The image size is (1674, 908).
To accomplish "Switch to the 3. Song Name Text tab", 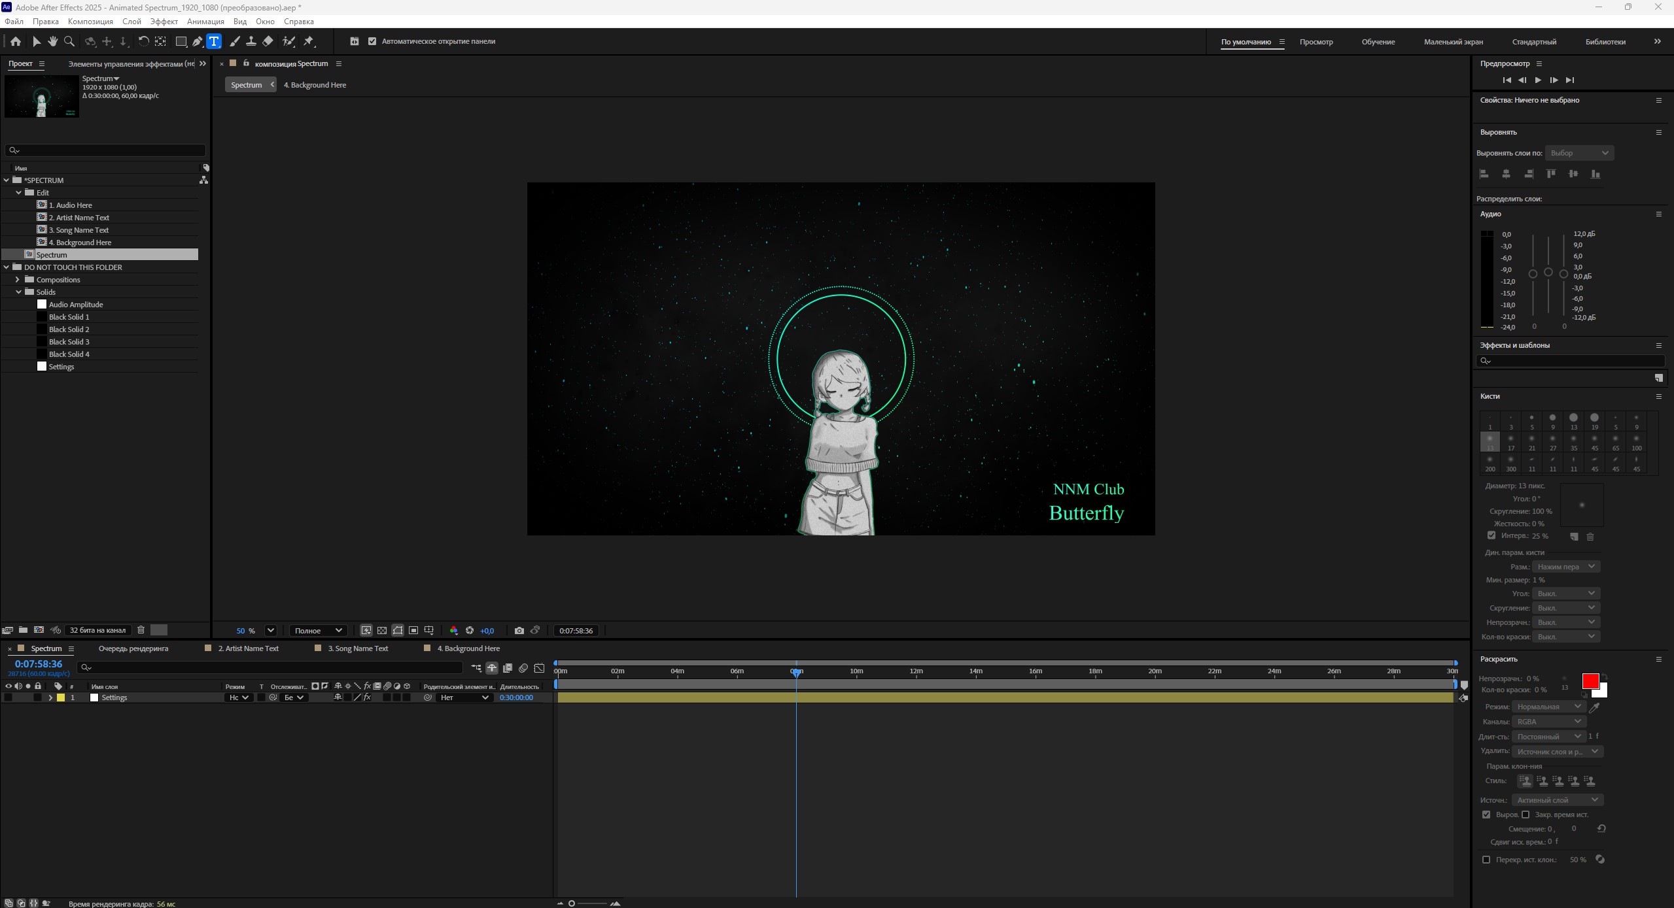I will pos(357,648).
